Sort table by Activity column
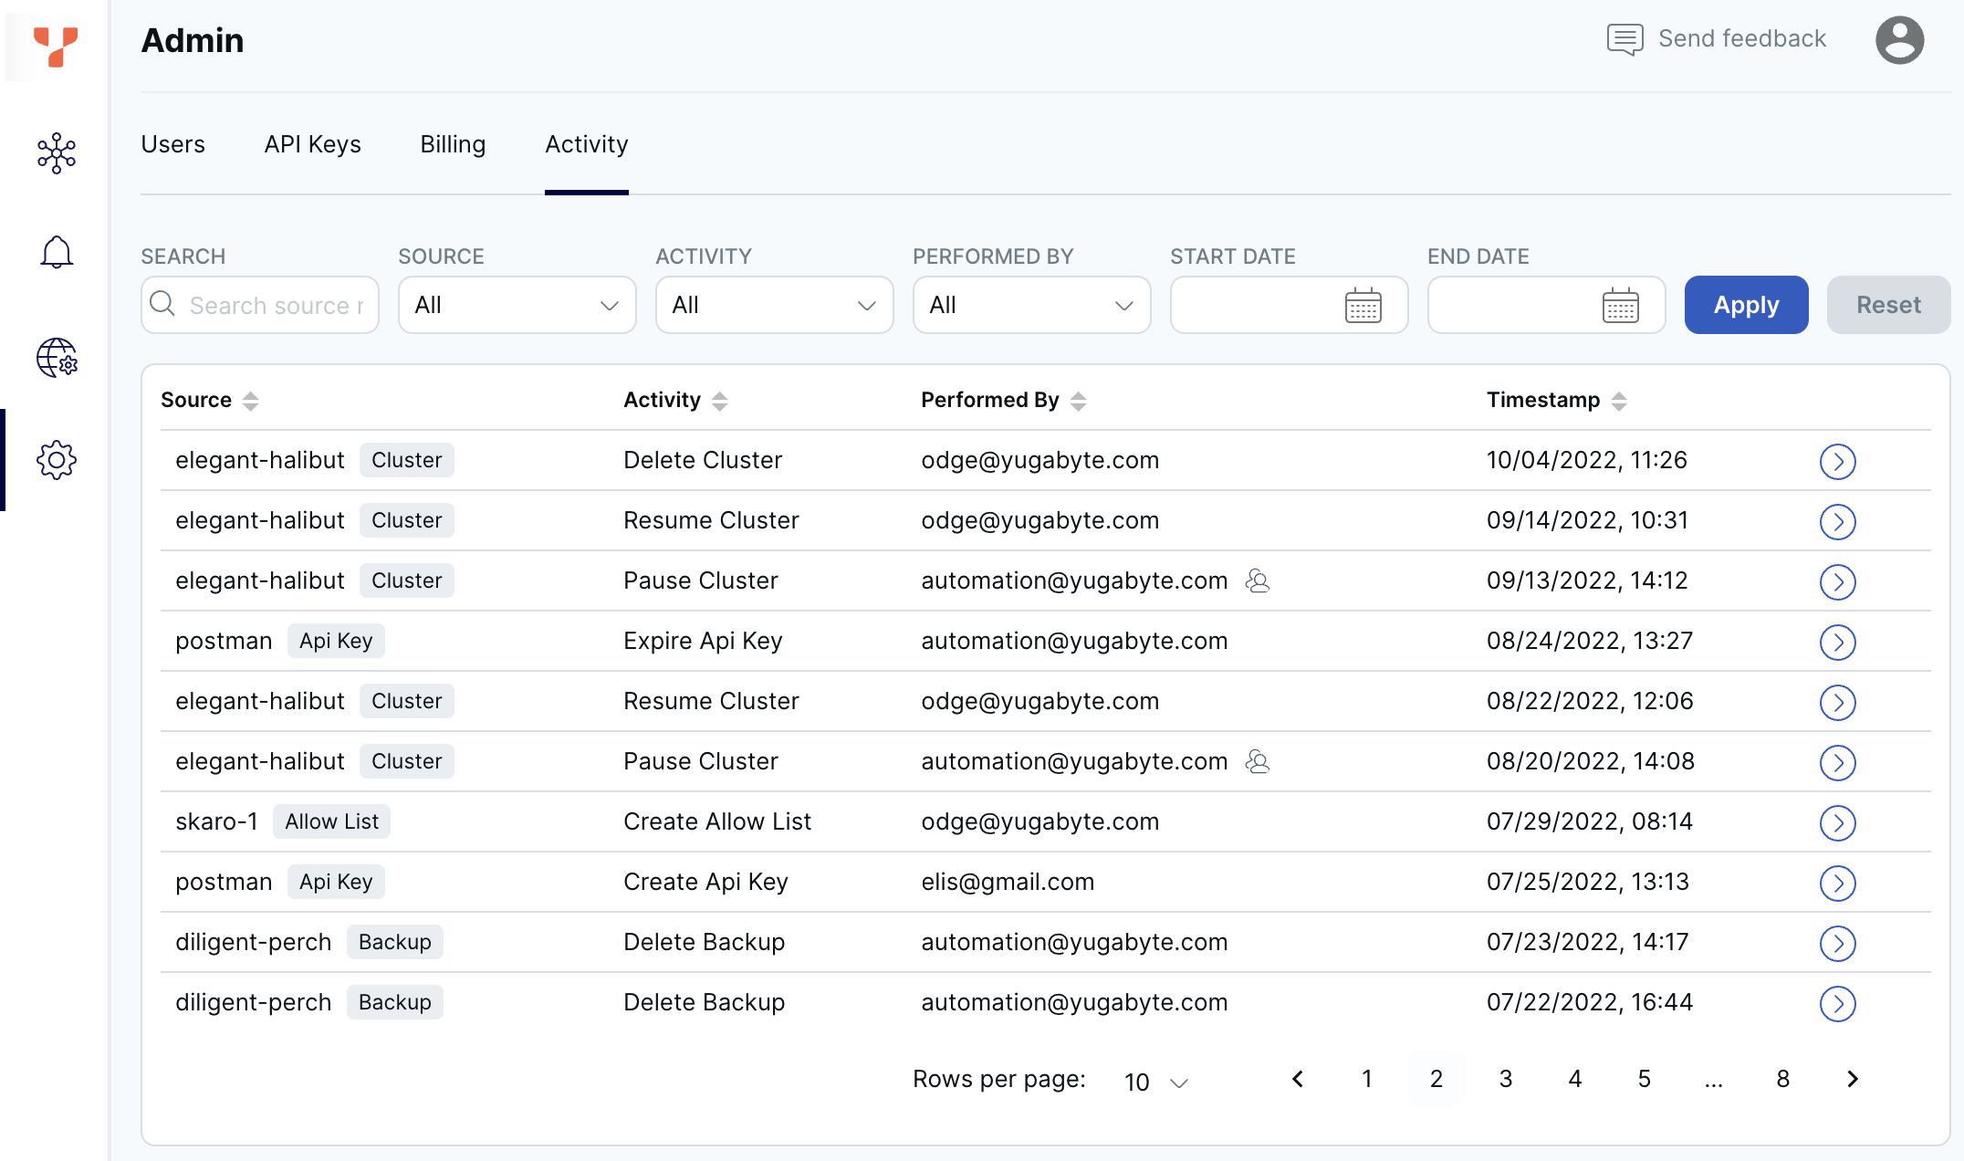The width and height of the screenshot is (1964, 1161). click(719, 401)
